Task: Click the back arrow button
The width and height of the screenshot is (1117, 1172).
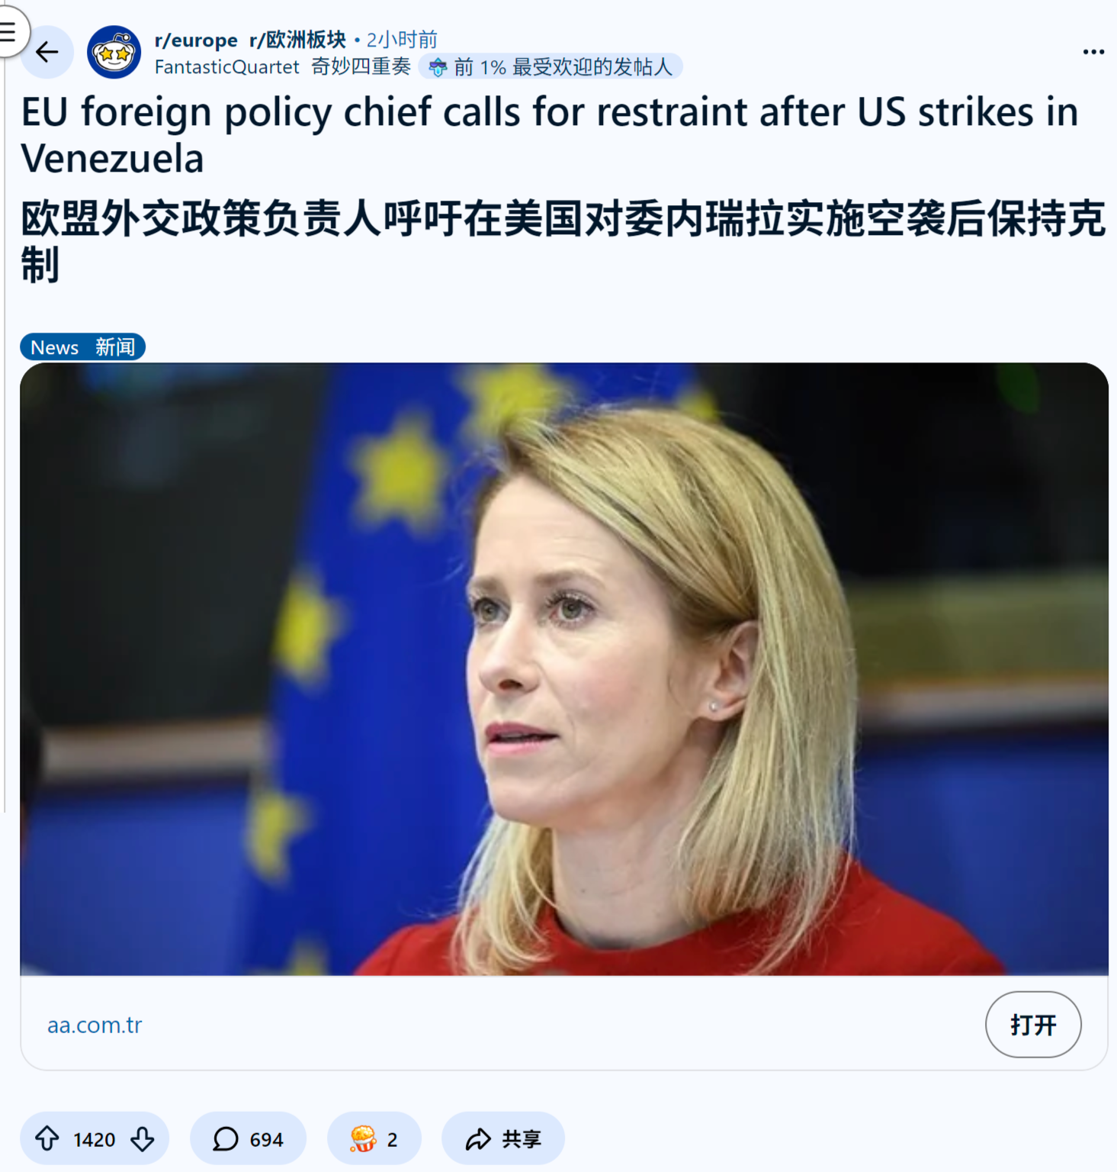Action: [47, 52]
